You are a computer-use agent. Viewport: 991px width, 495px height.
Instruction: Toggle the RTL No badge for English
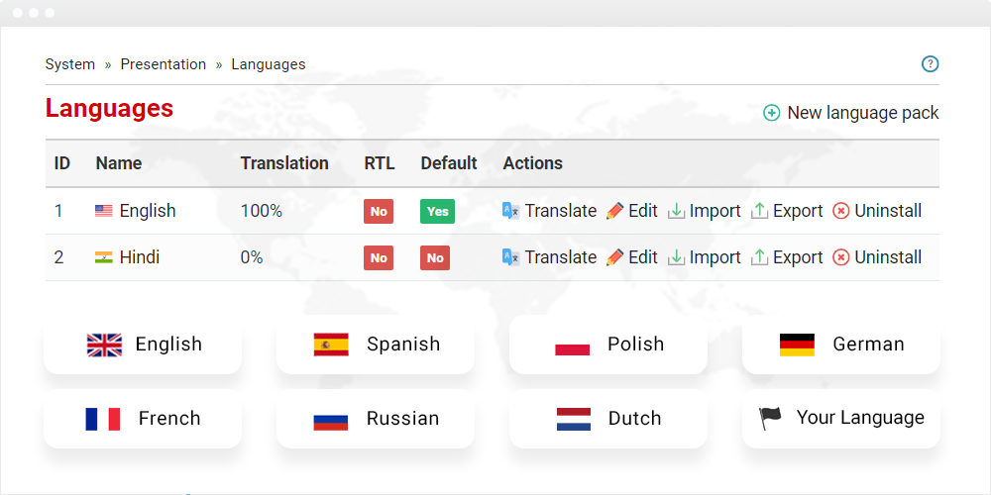coord(379,212)
